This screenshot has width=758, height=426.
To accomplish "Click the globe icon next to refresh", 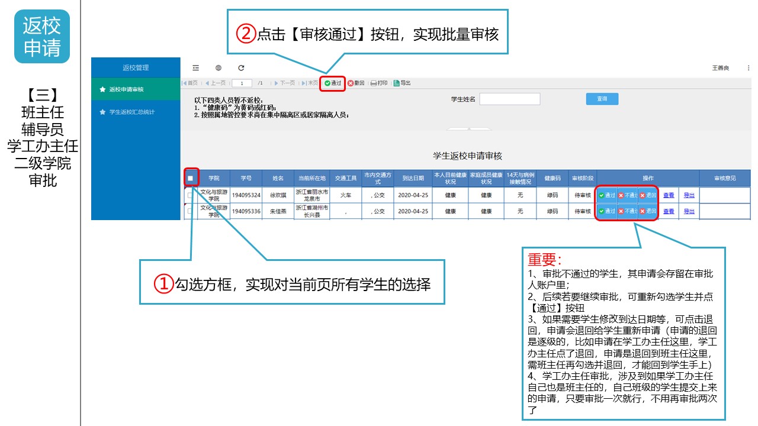I will pos(218,67).
